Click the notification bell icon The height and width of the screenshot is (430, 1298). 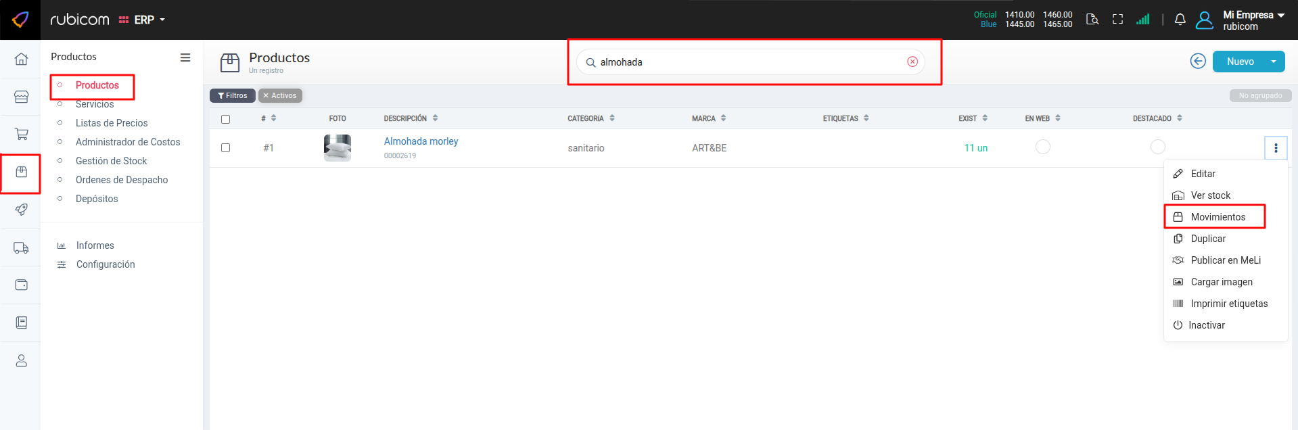coord(1180,20)
